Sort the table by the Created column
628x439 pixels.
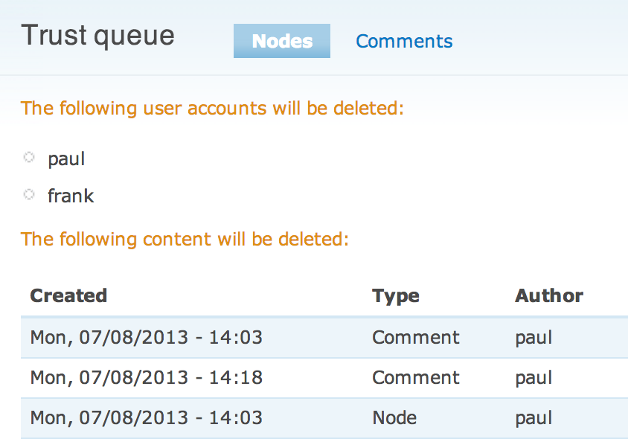(68, 295)
